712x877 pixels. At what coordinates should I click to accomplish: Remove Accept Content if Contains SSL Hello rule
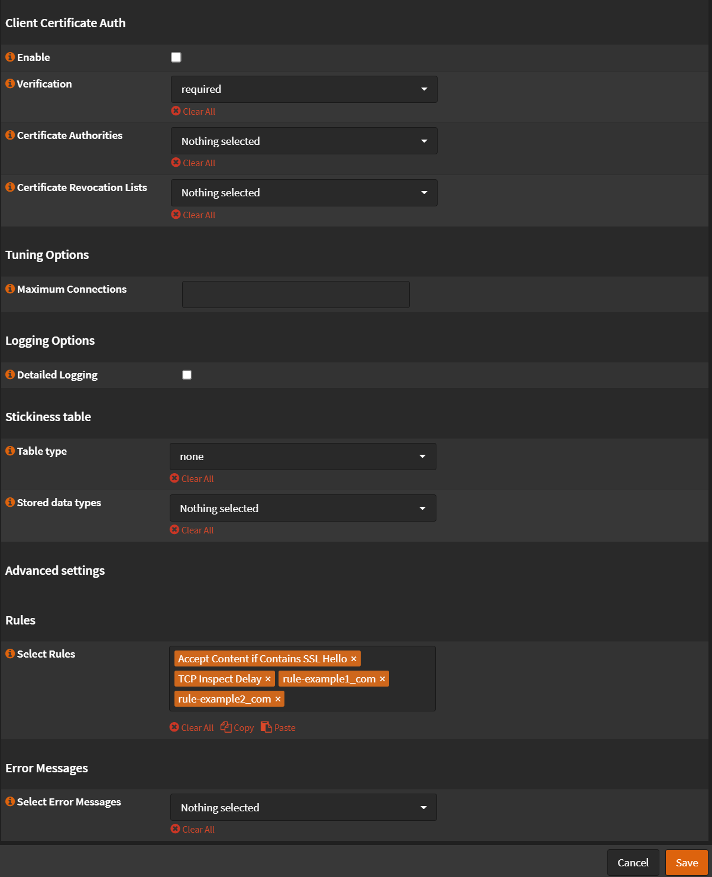coord(353,658)
